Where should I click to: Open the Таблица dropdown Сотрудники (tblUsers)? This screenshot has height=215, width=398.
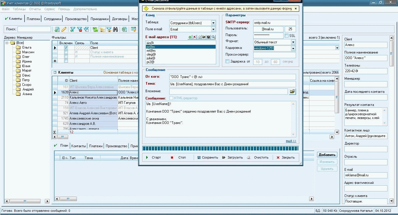(213, 23)
